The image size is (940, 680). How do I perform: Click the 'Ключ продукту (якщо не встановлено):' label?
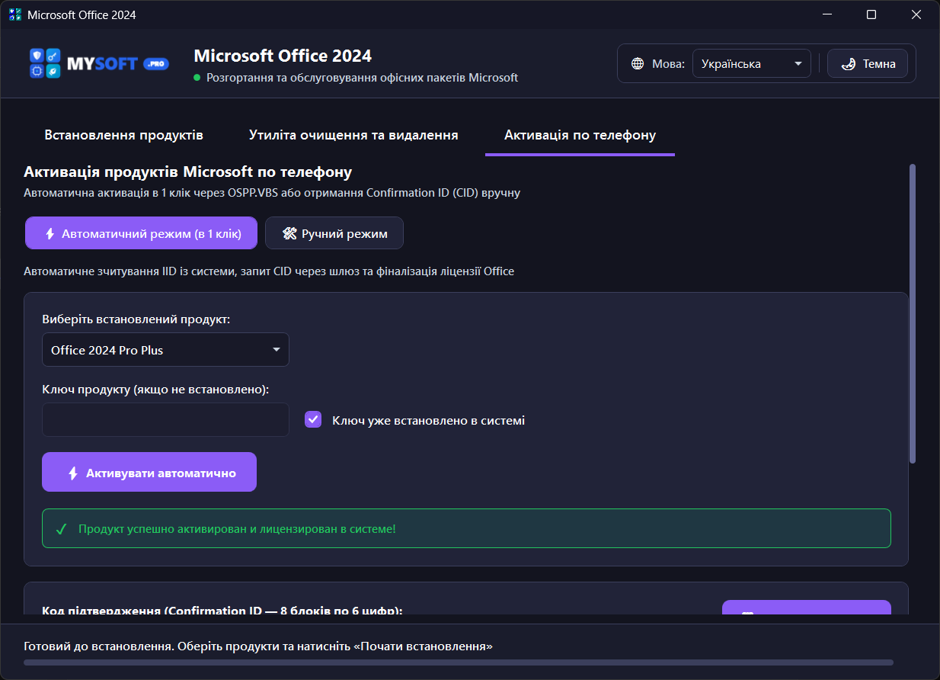pyautogui.click(x=155, y=390)
